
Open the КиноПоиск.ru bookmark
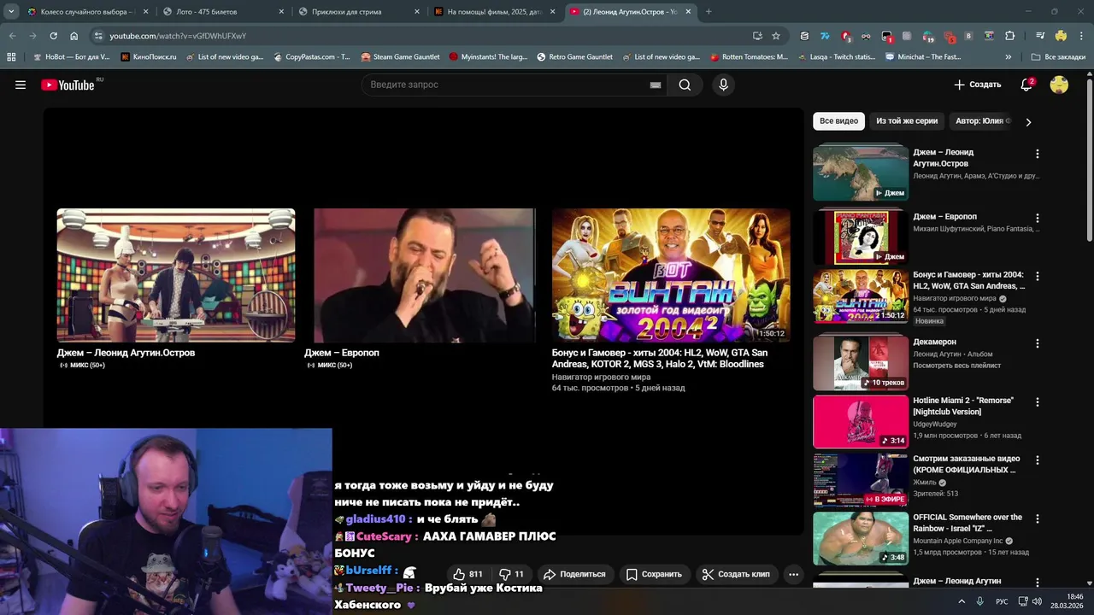coord(149,57)
